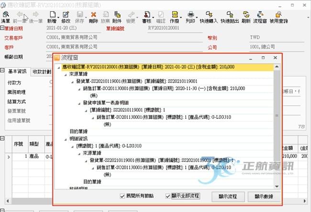This screenshot has width=311, height=212.
Task: Collapse the 發貨申請單一表身明細 node
Action: (x=79, y=104)
